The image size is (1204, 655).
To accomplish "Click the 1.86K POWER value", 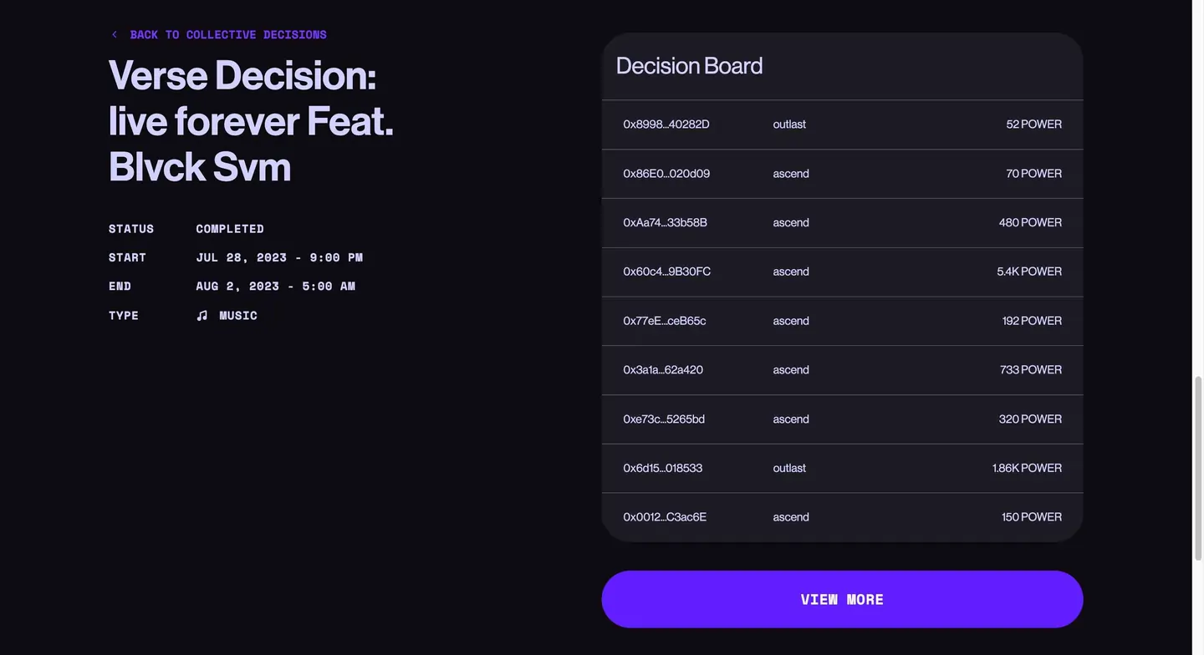I will coord(1027,468).
